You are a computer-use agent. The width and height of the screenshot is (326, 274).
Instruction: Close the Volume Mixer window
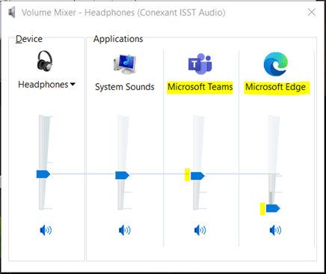312,12
